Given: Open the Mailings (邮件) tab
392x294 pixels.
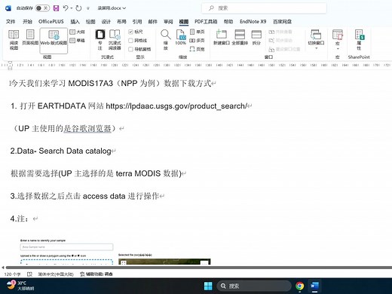Looking at the screenshot, I should 153,22.
